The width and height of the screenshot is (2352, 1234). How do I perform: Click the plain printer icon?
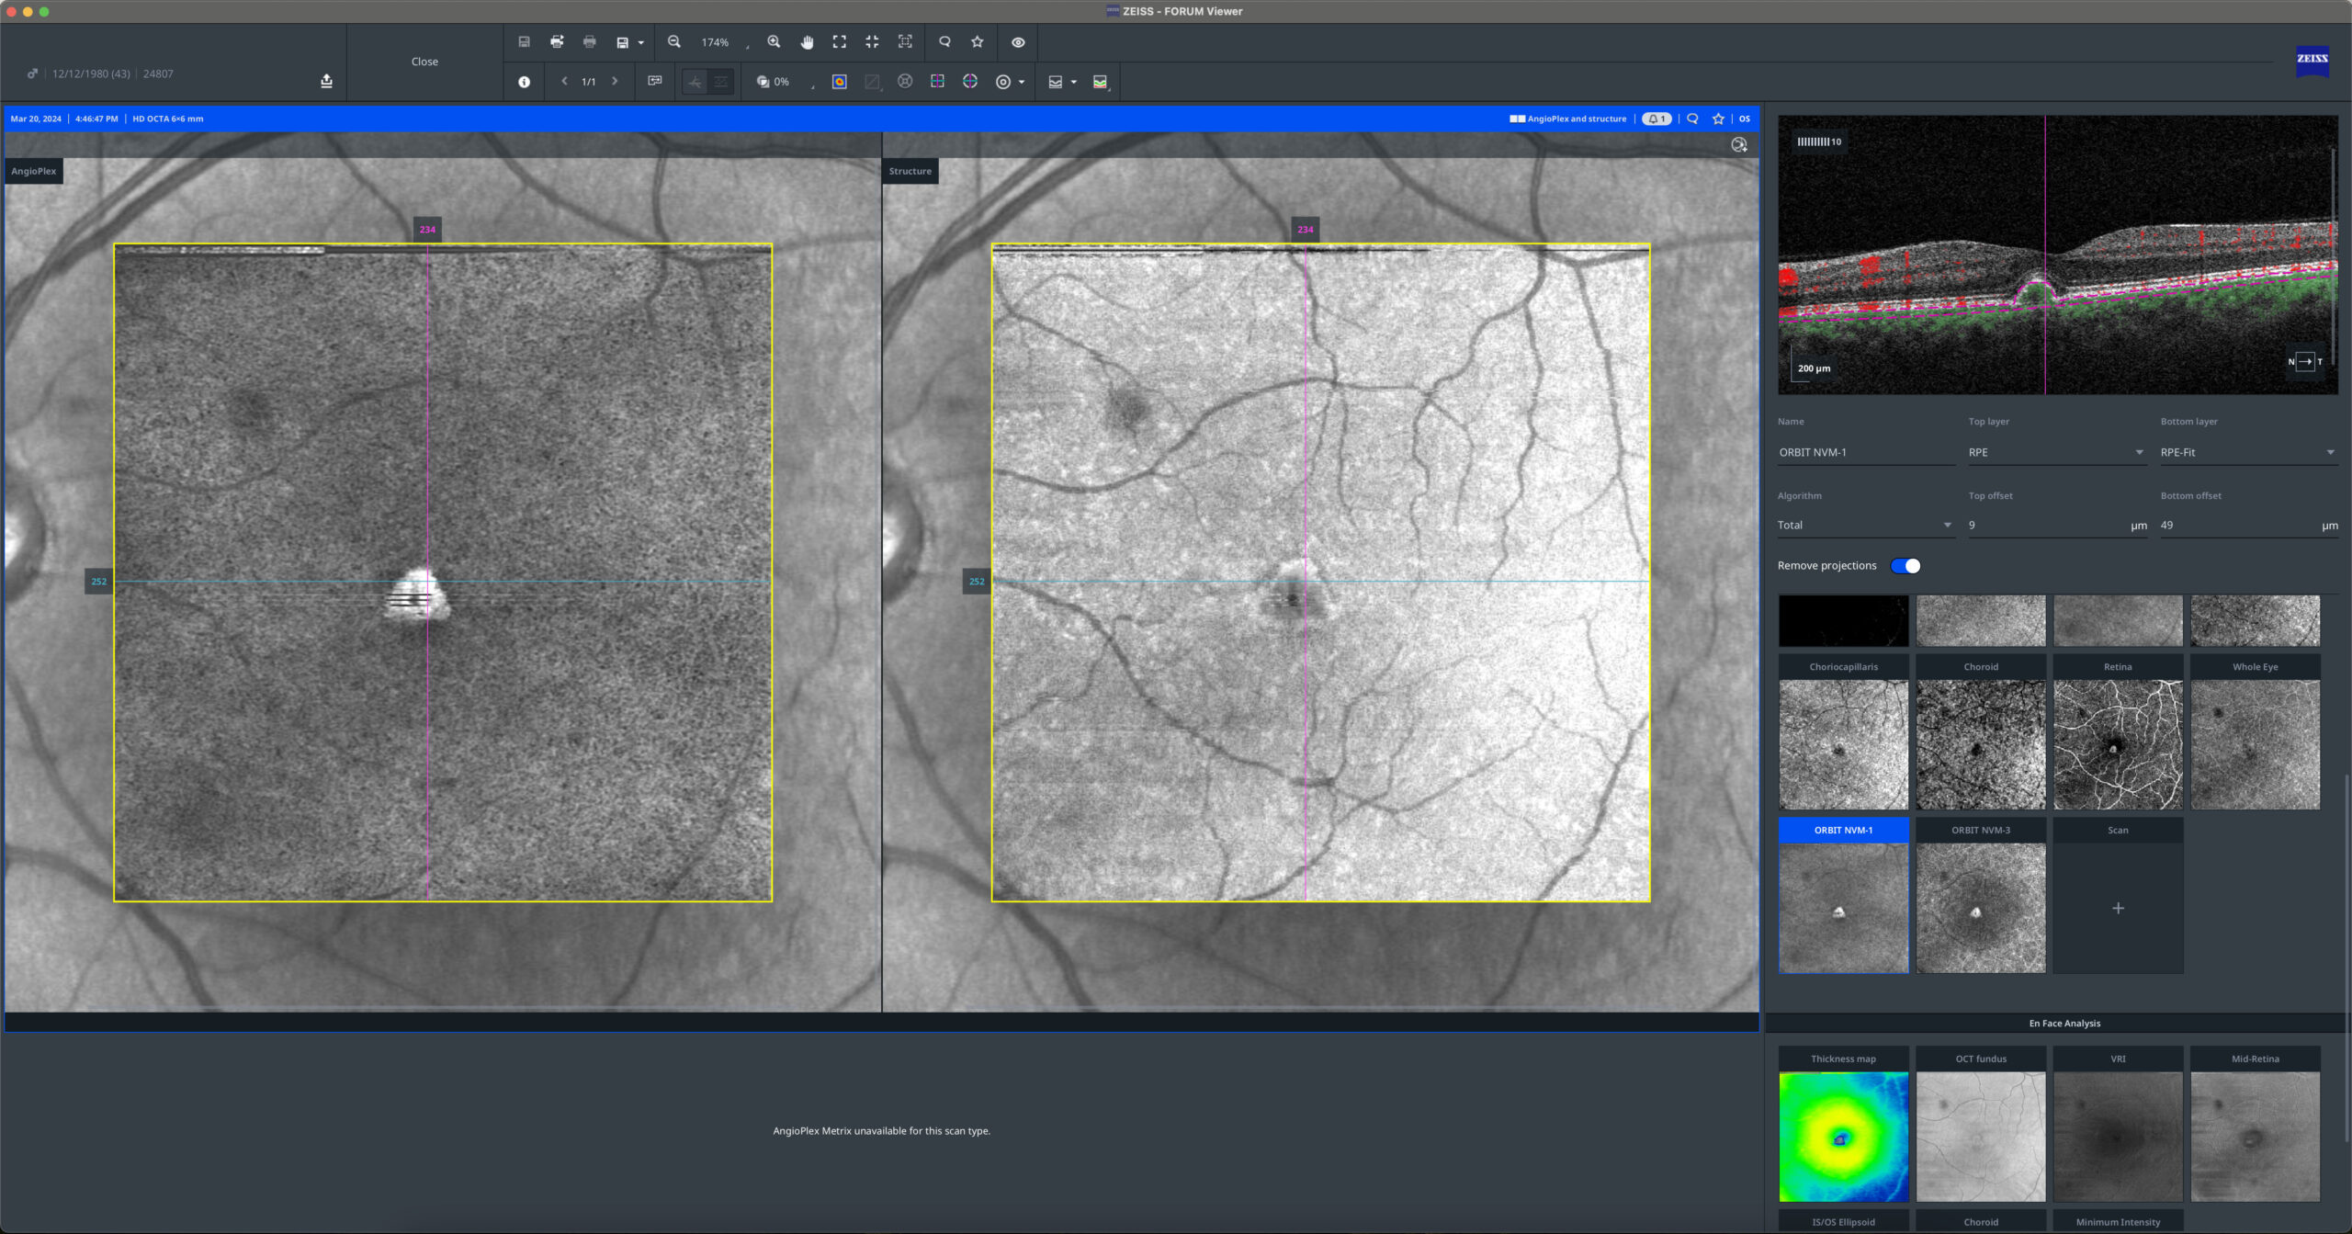(x=590, y=42)
